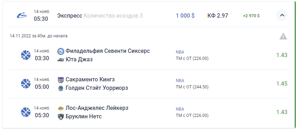Image resolution: width=296 pixels, height=131 pixels.
Task: Click the gray warning triangle icon
Action: pyautogui.click(x=283, y=36)
